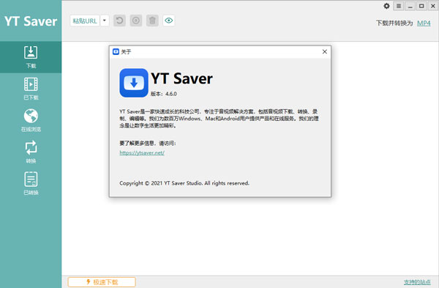
Task: Click the YT Saver title in sidebar
Action: (x=31, y=21)
